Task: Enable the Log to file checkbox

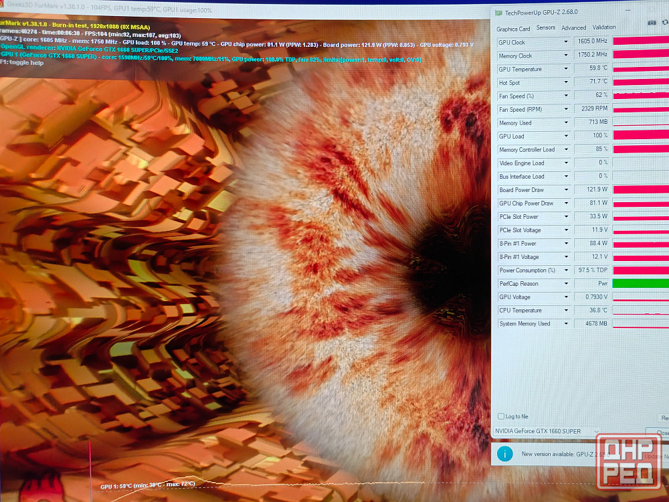Action: pos(501,416)
